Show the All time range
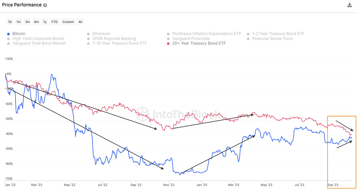The height and width of the screenshot is (191, 357). click(x=80, y=22)
